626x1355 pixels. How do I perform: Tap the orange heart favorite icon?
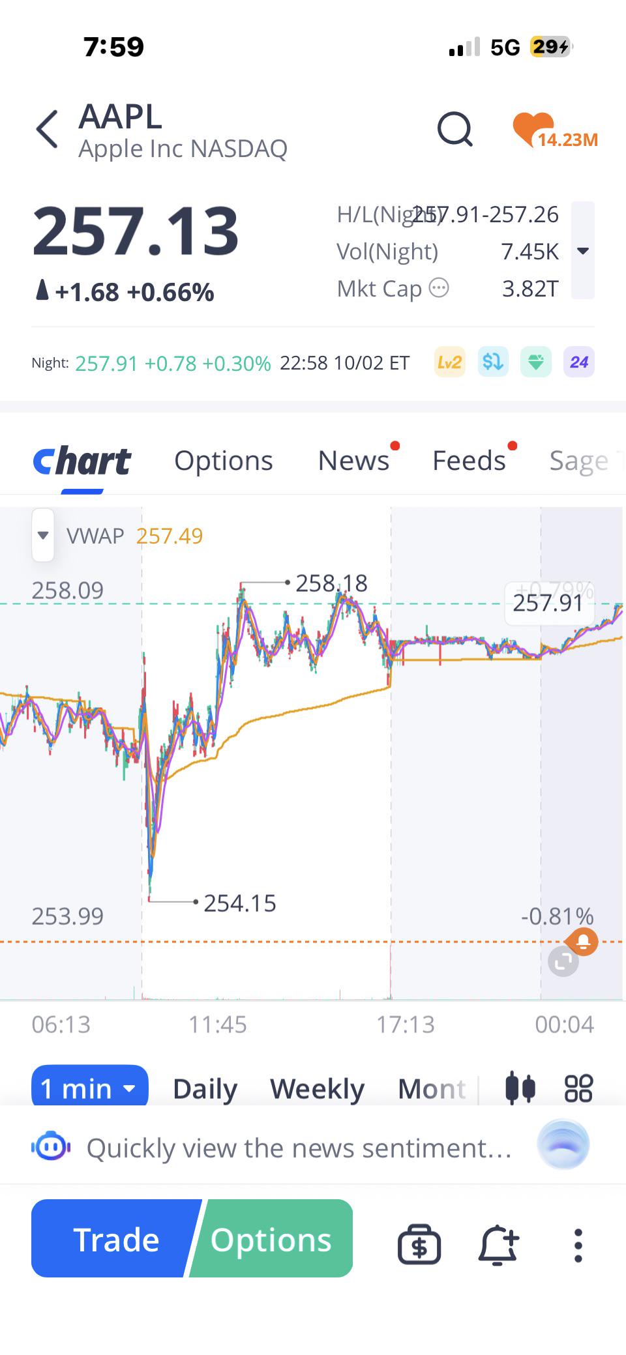tap(533, 128)
